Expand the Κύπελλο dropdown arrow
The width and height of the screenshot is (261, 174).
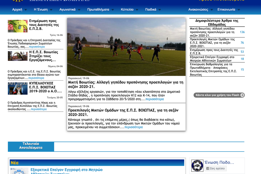137,10
